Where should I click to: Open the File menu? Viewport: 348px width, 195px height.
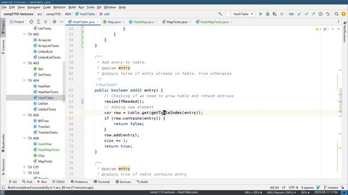point(4,7)
